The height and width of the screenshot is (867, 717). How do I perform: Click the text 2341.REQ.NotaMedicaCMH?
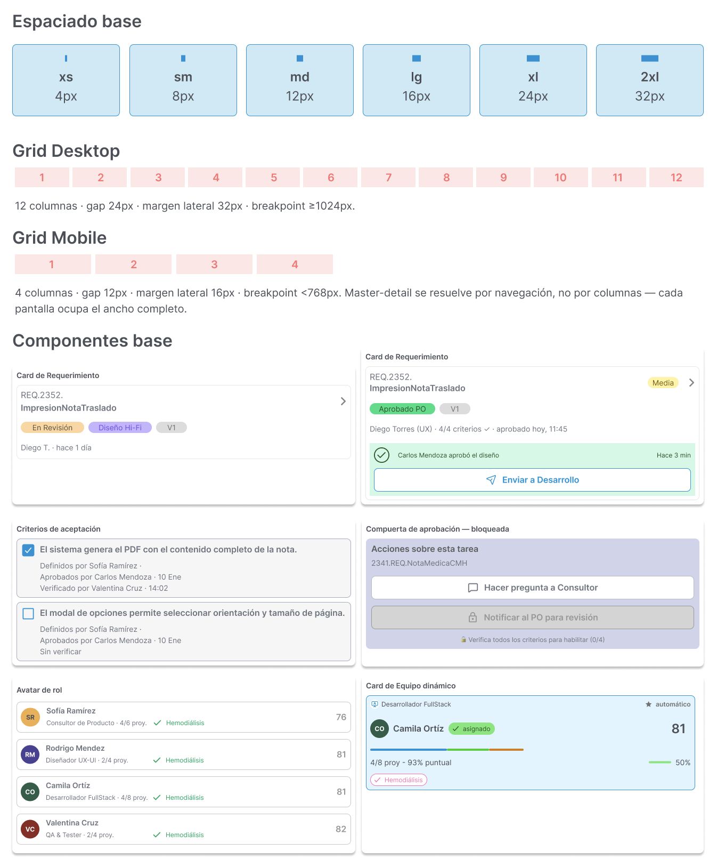point(419,563)
